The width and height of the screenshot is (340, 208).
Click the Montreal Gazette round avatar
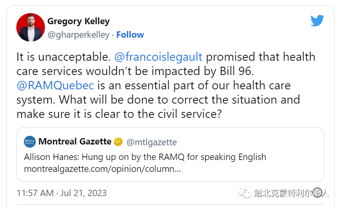click(x=30, y=142)
